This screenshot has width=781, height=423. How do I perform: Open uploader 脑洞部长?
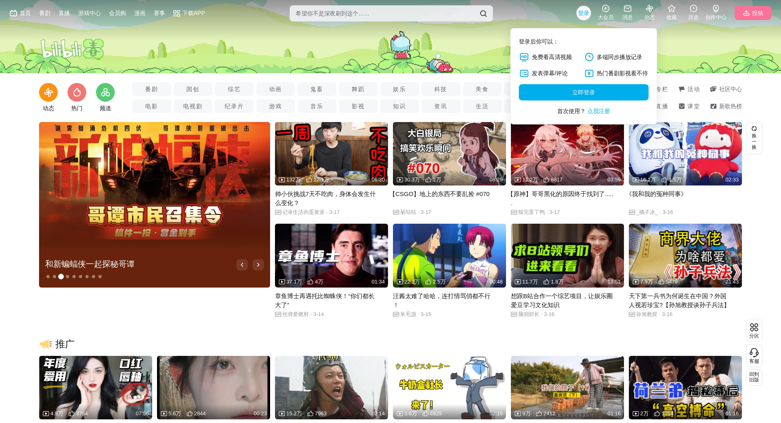(x=529, y=314)
